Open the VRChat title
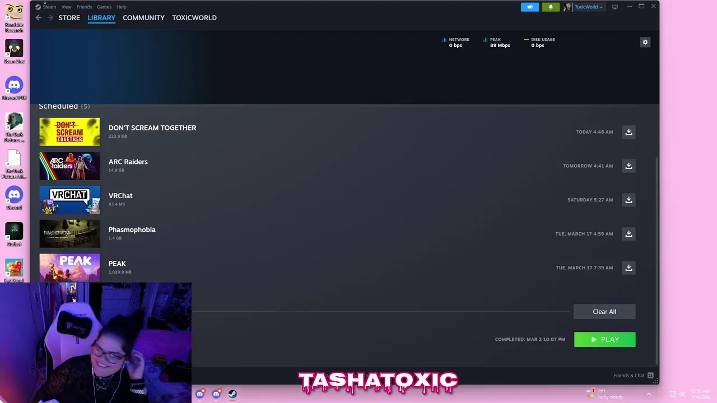Viewport: 717px width, 403px height. click(120, 196)
